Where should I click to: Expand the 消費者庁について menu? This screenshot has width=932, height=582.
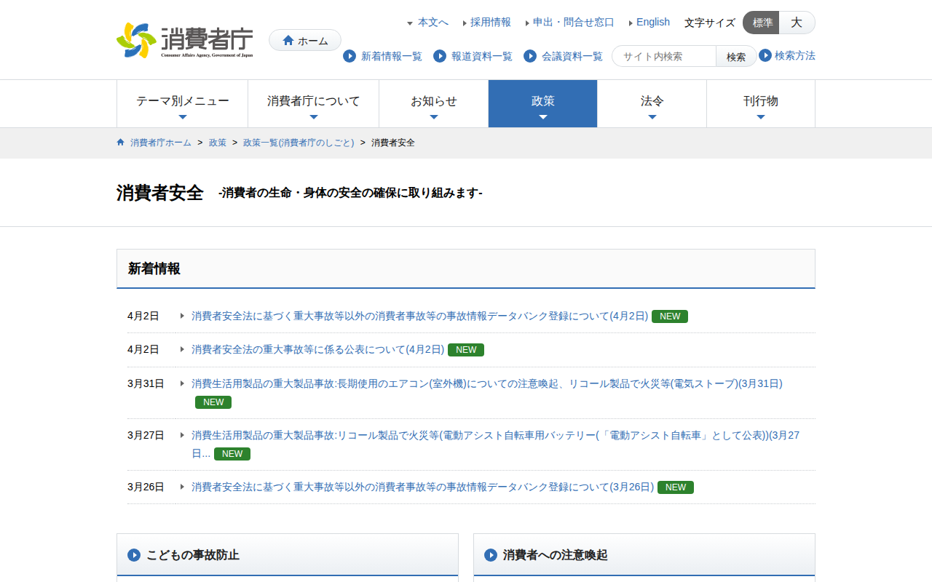coord(313,103)
